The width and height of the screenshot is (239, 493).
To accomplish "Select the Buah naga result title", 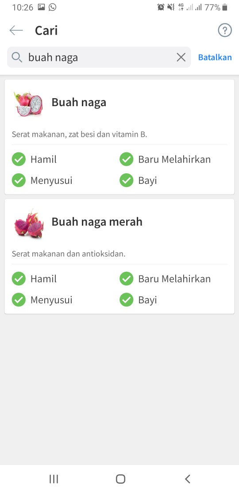I will pos(79,103).
